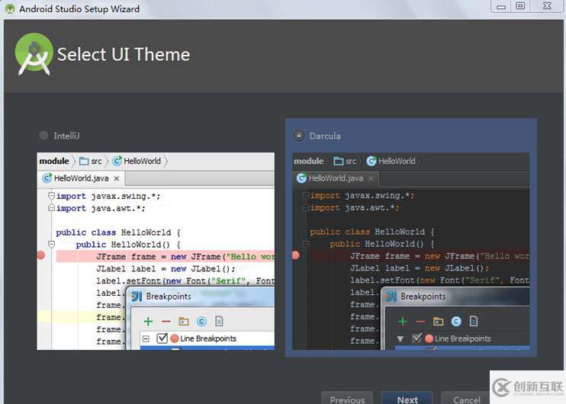Click class C icon in IntelliJ Breakpoints toolbar

click(x=201, y=322)
